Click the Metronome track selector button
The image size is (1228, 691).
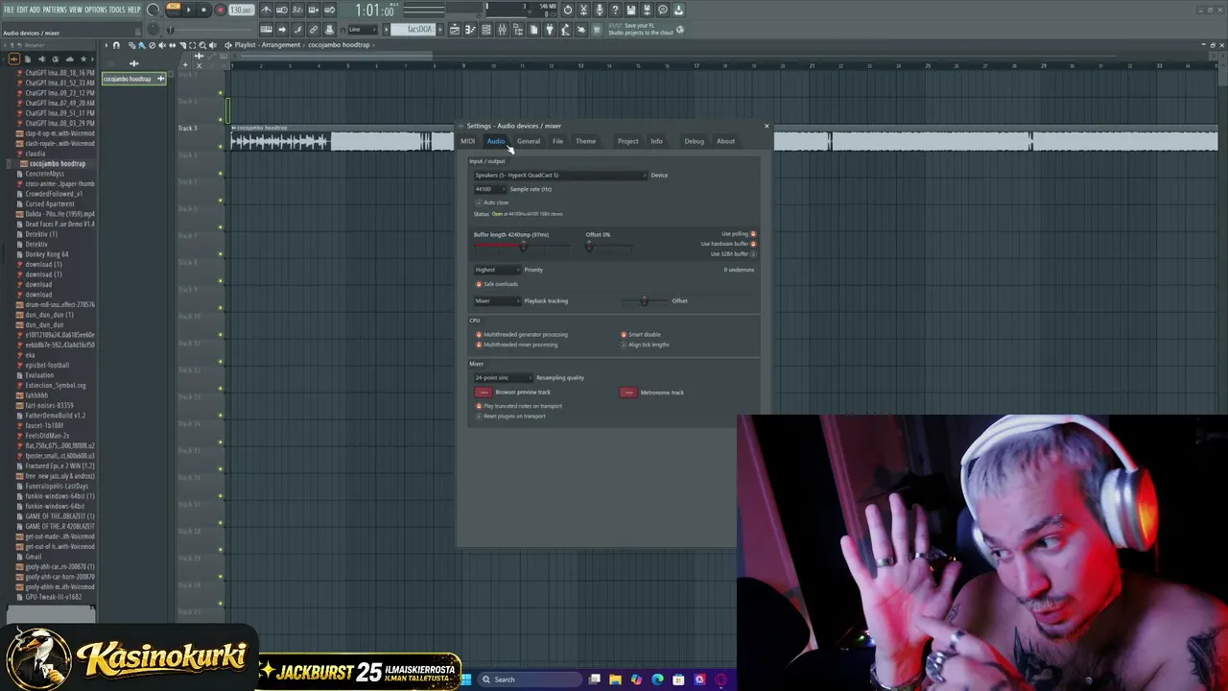coord(628,393)
